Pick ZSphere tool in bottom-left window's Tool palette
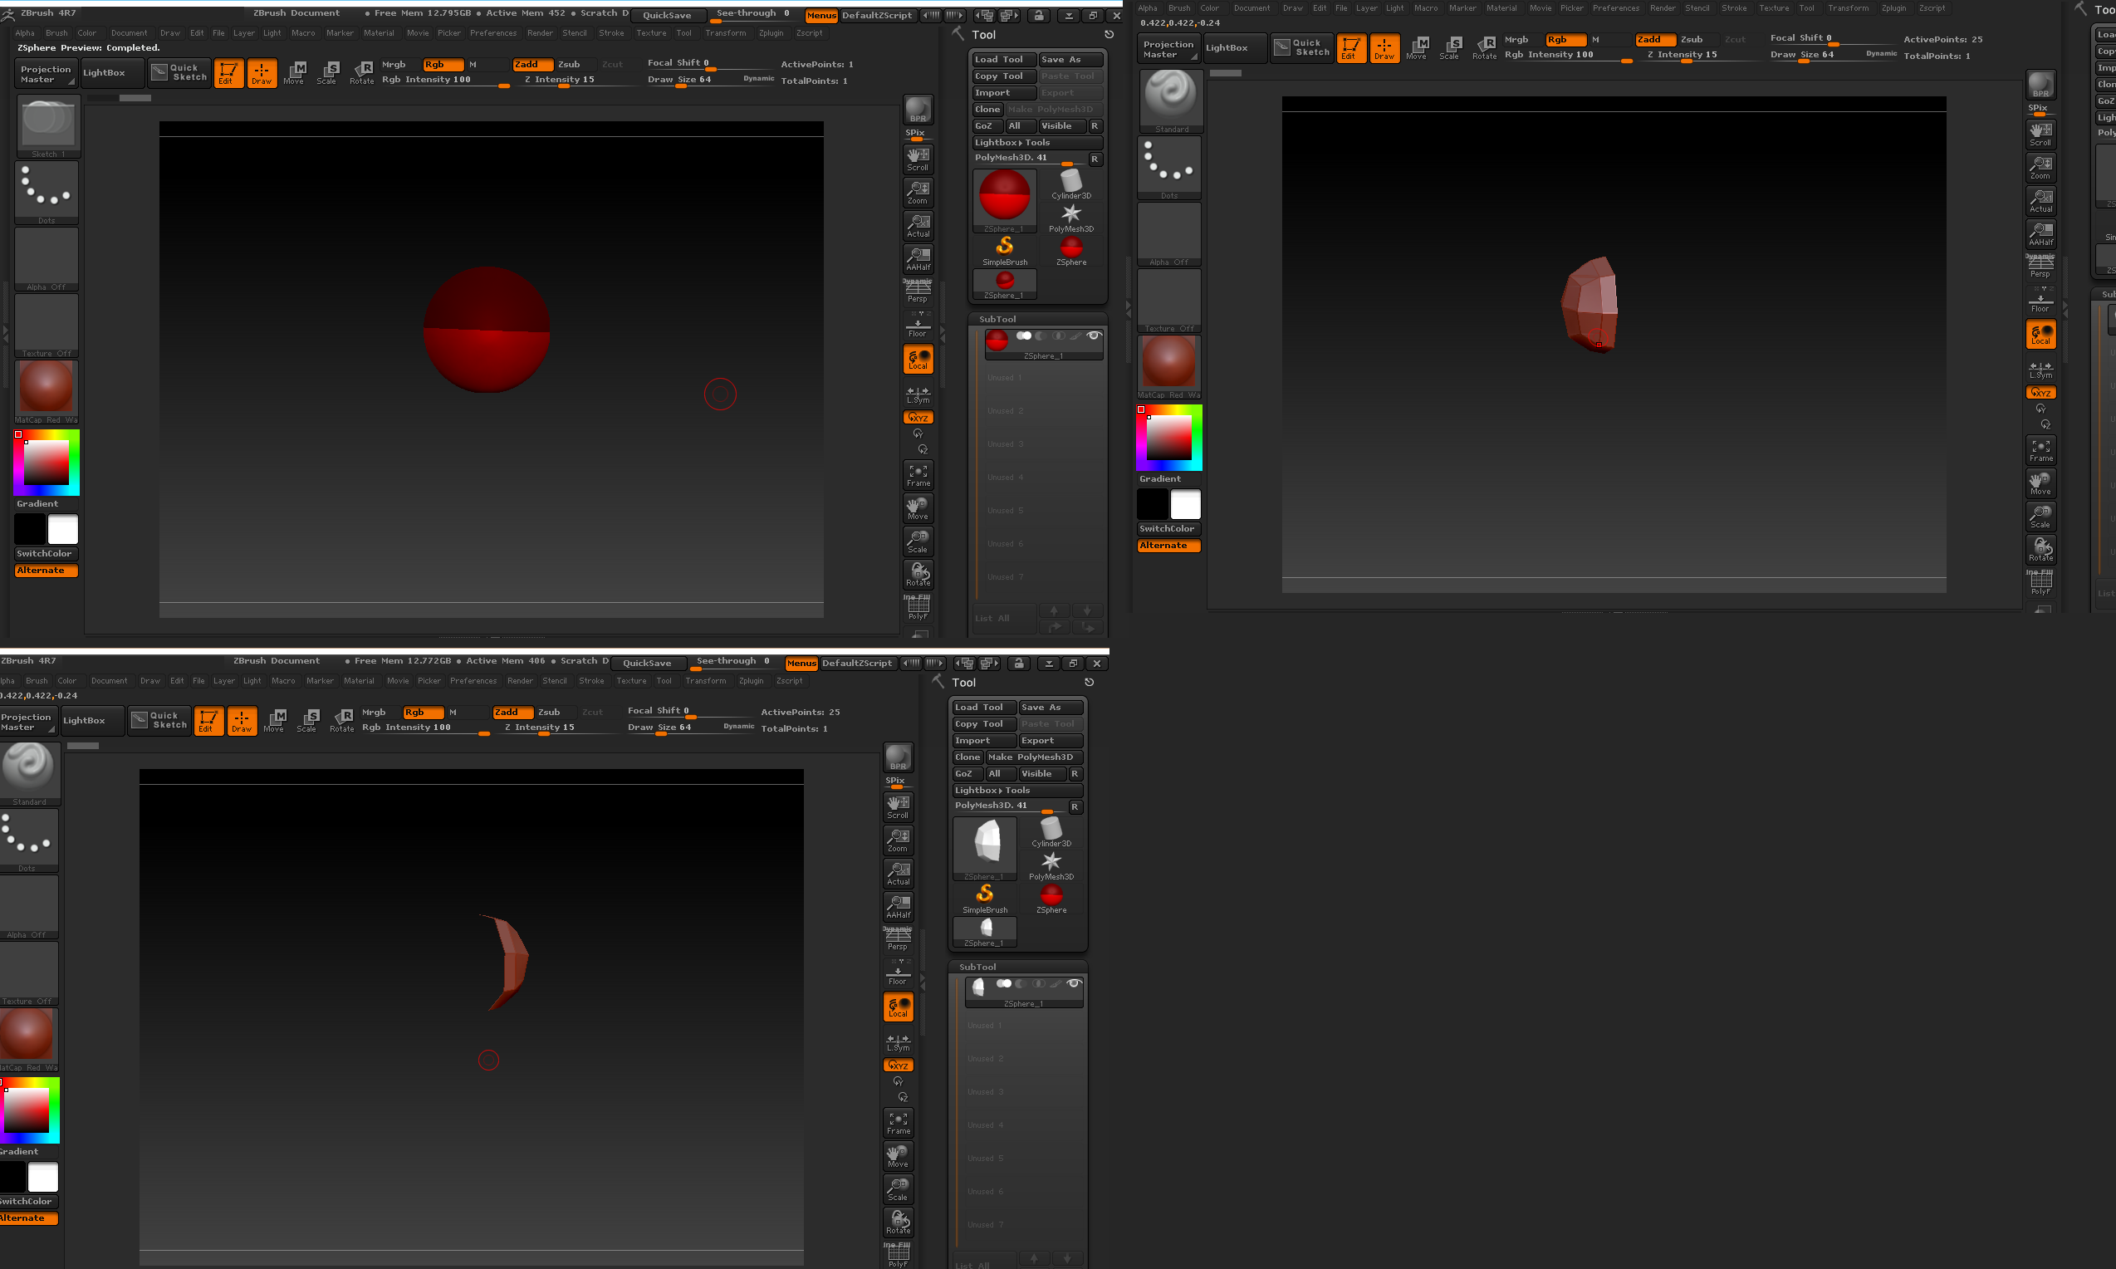 point(1051,899)
